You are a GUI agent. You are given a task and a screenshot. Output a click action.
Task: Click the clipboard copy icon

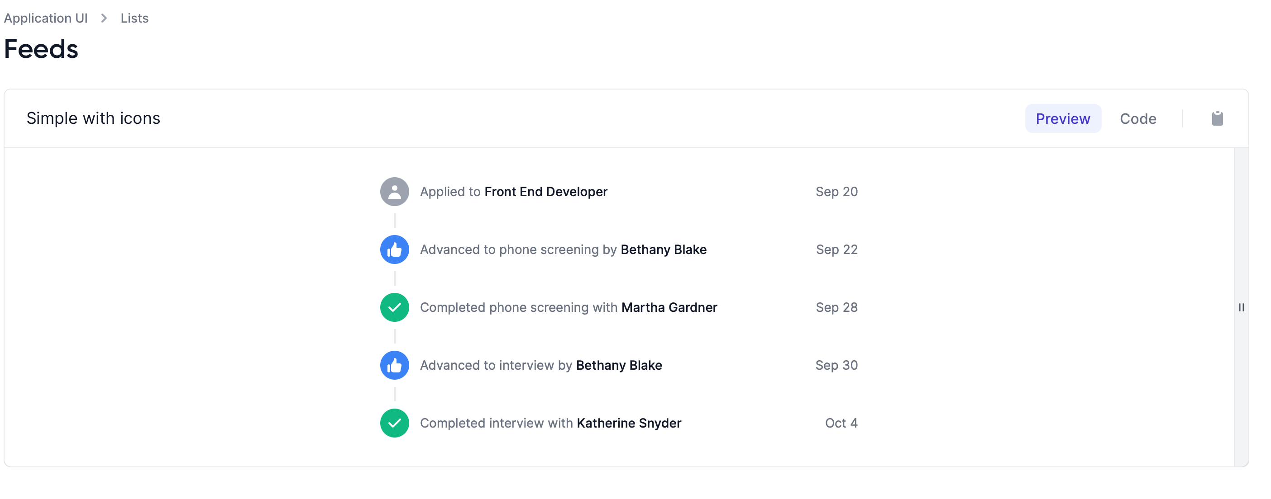tap(1217, 118)
